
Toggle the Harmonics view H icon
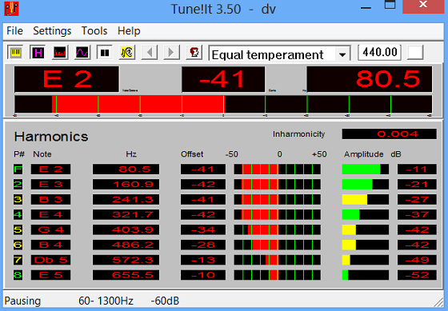(x=38, y=53)
